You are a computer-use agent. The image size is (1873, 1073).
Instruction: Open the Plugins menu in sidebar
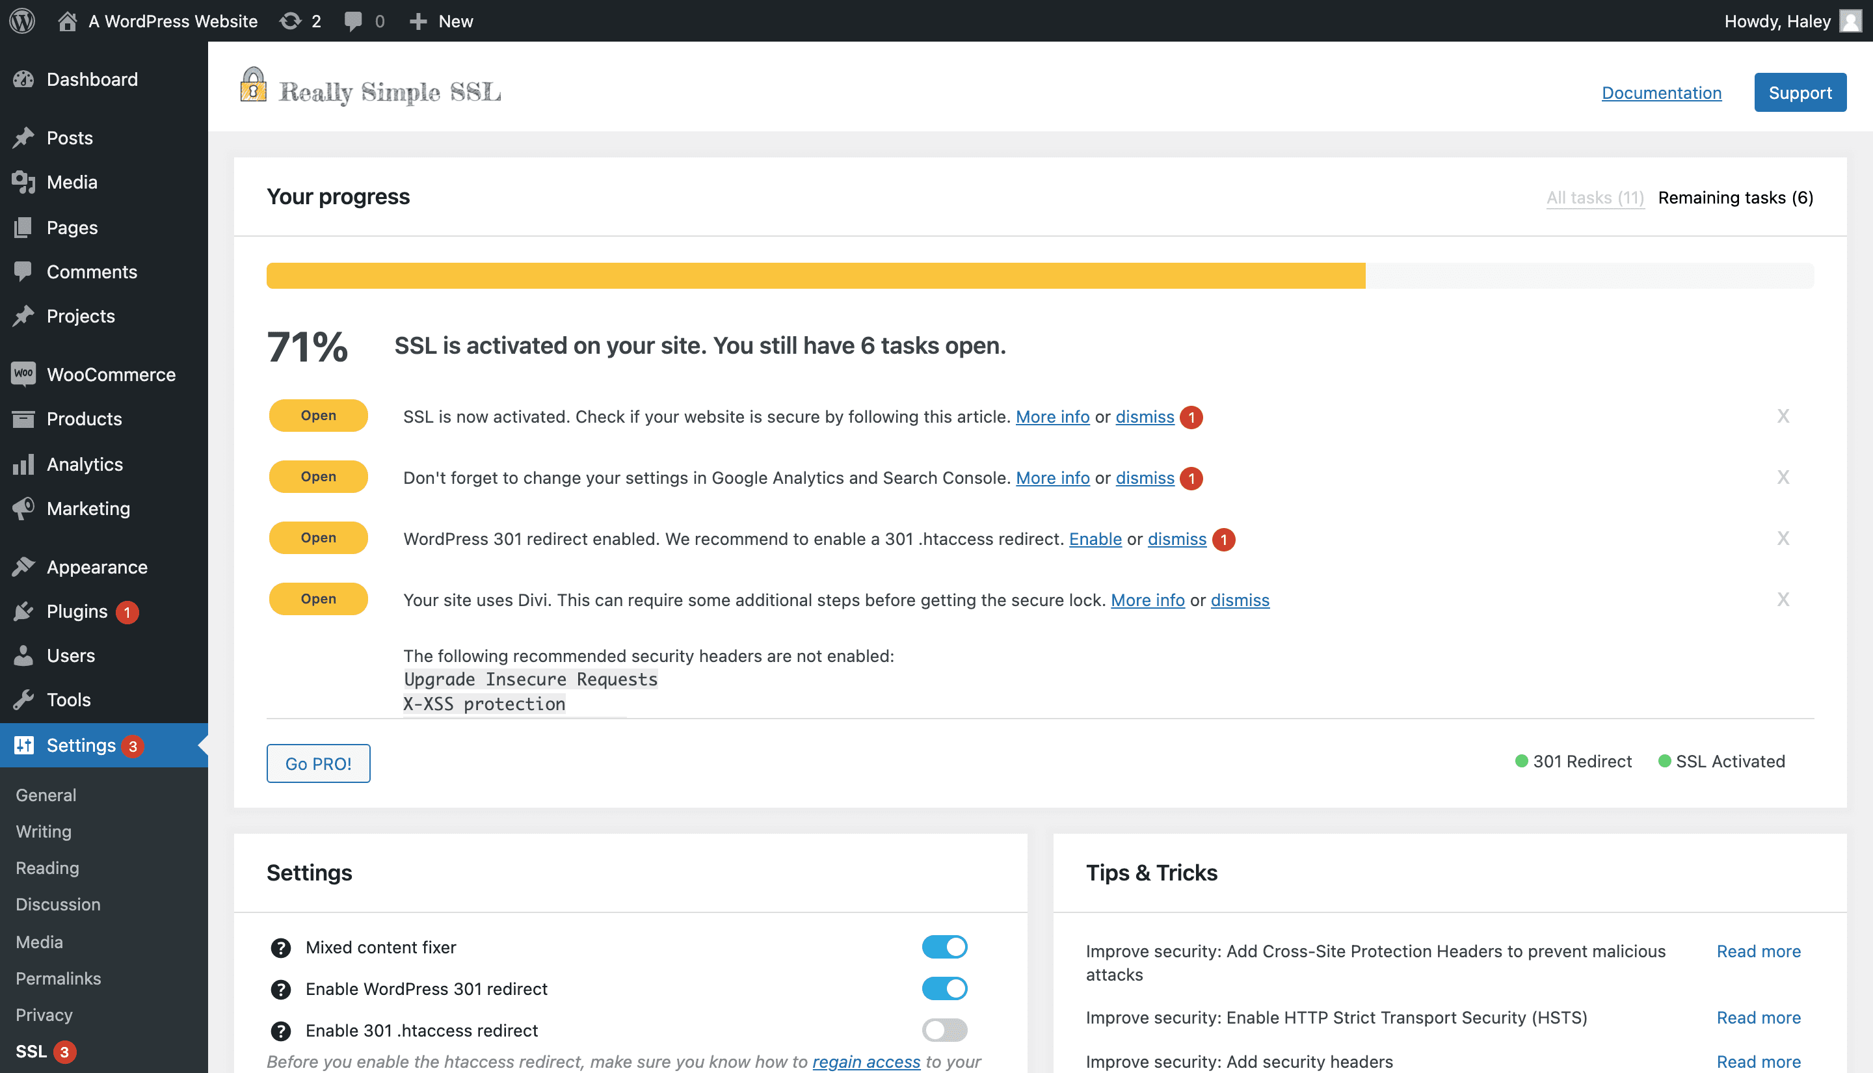coord(77,612)
